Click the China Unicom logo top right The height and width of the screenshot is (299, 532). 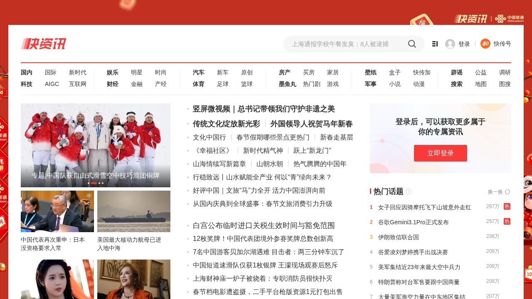pos(510,19)
